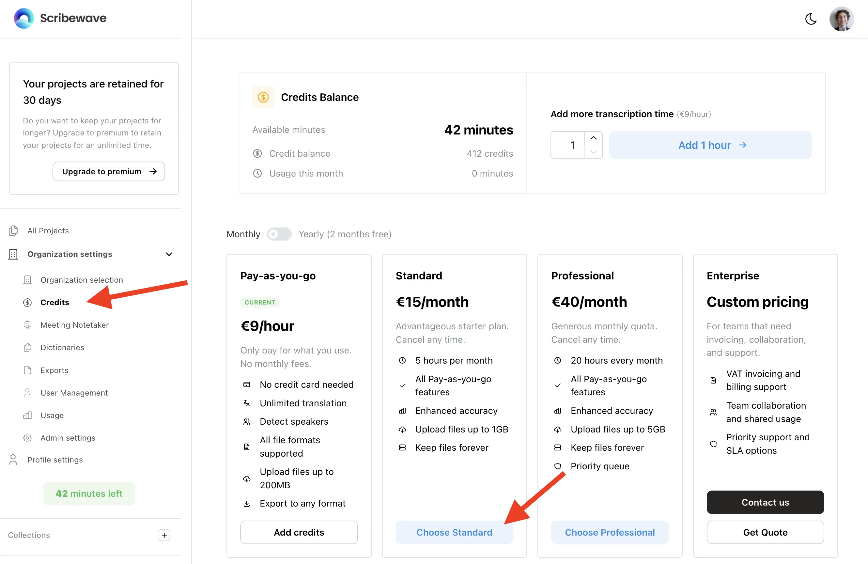This screenshot has height=564, width=868.
Task: Click the Exports file icon
Action: 27,370
